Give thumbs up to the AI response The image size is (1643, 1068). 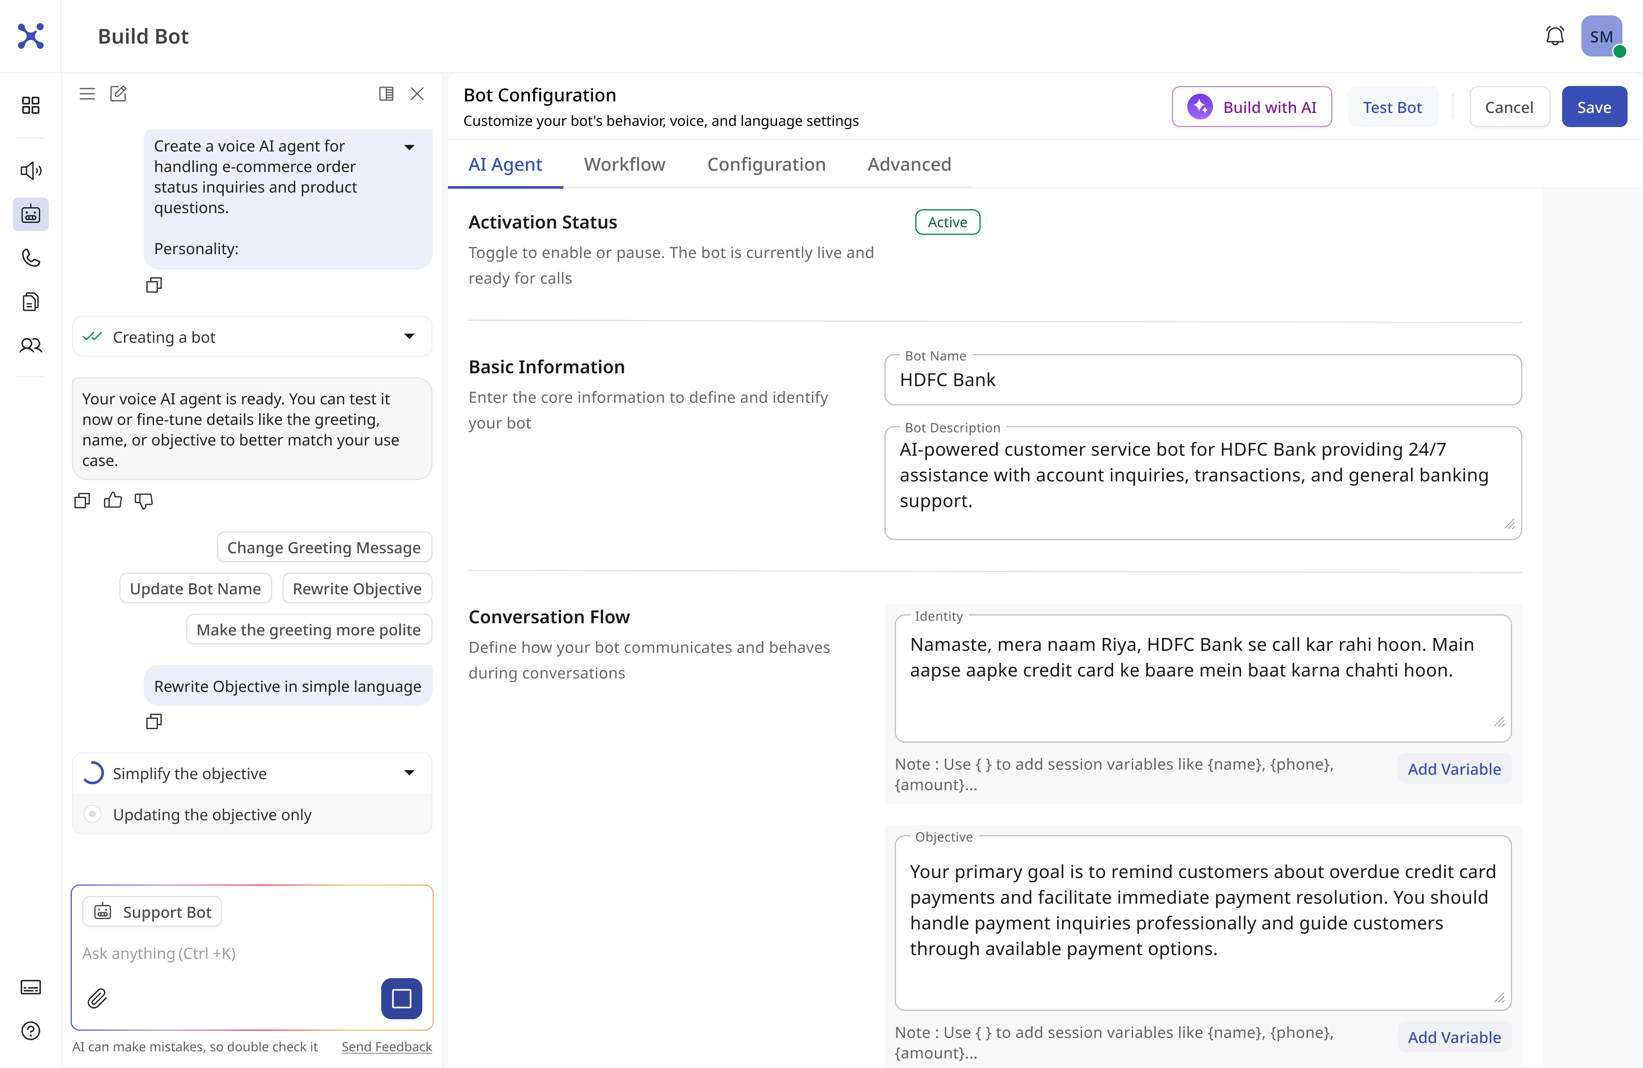[x=113, y=501]
